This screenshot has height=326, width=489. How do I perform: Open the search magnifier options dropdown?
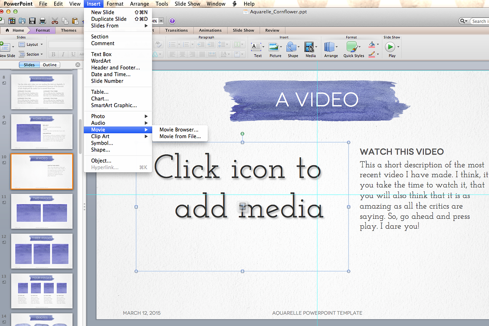click(464, 21)
